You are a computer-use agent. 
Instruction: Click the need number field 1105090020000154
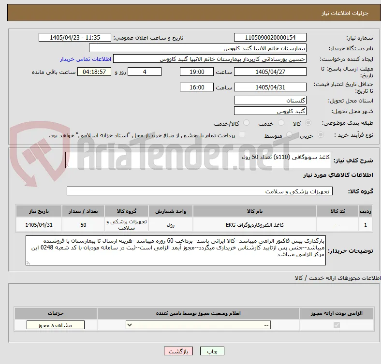(270, 37)
